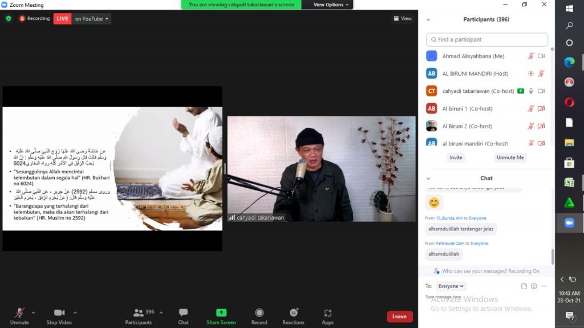Click the red Leave button
The image size is (584, 328).
(x=399, y=317)
